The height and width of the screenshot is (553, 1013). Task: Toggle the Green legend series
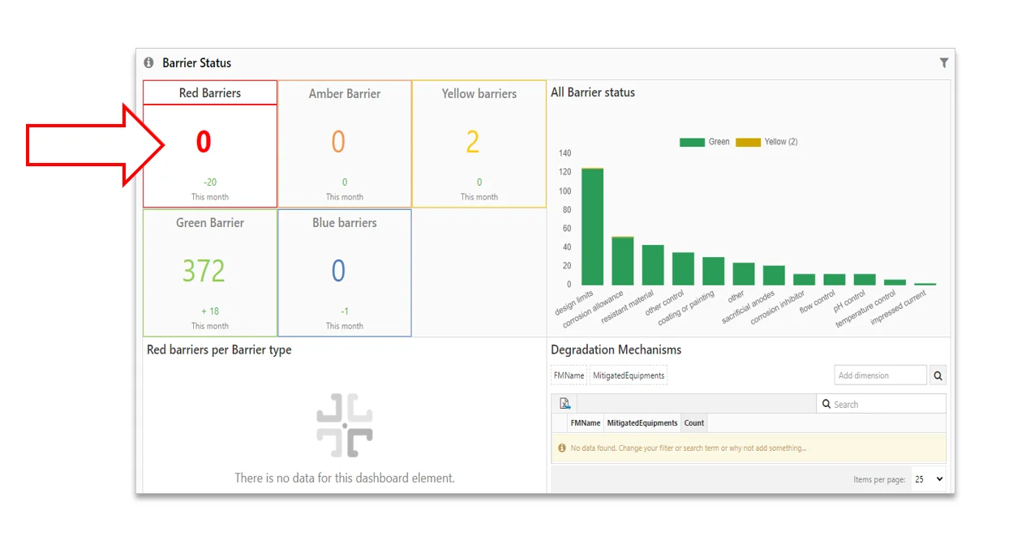tap(704, 142)
